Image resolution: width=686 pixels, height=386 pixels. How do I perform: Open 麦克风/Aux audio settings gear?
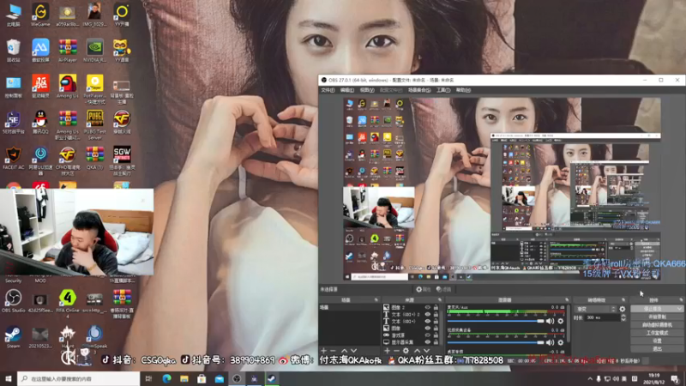click(561, 321)
